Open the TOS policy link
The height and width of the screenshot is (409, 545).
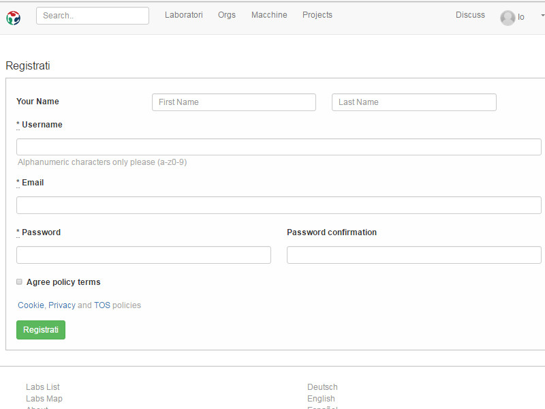pyautogui.click(x=102, y=305)
